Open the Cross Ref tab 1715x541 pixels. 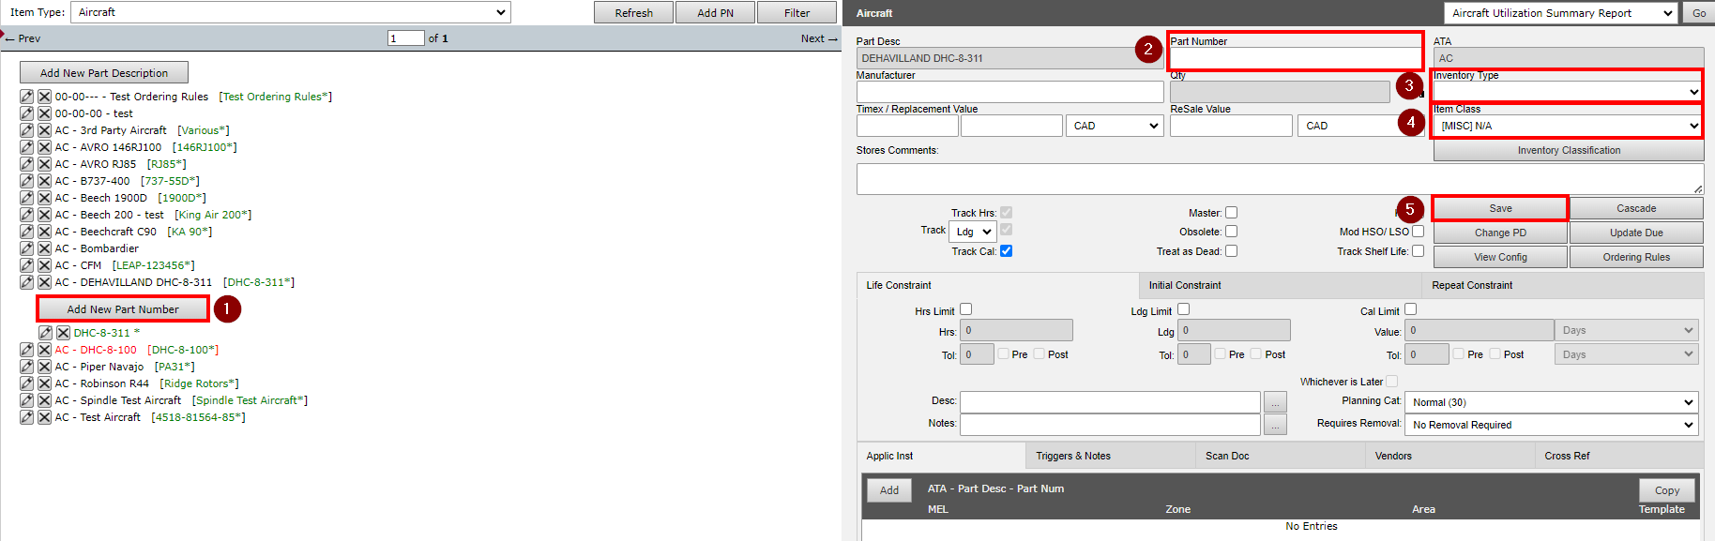[x=1620, y=456]
